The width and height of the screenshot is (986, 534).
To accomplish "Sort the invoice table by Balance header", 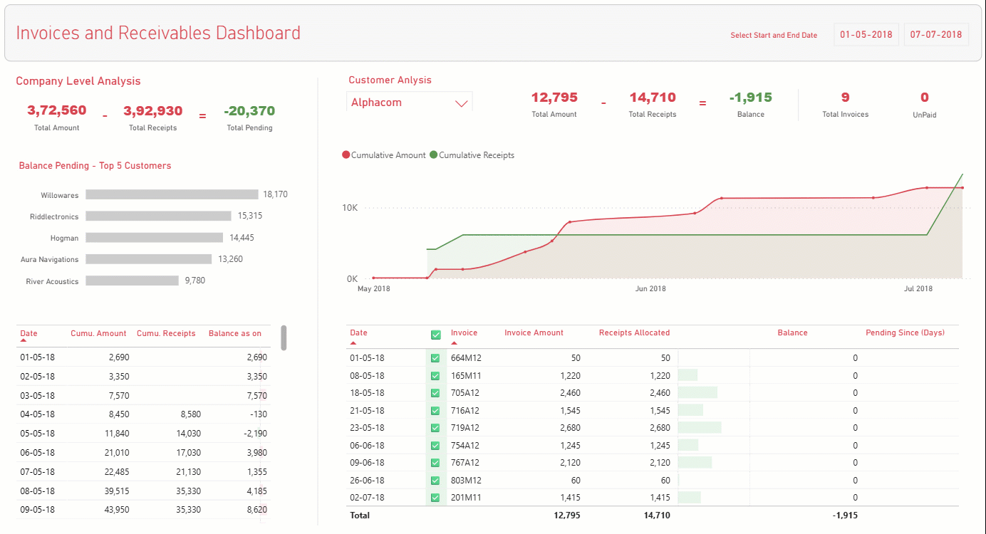I will pyautogui.click(x=792, y=333).
